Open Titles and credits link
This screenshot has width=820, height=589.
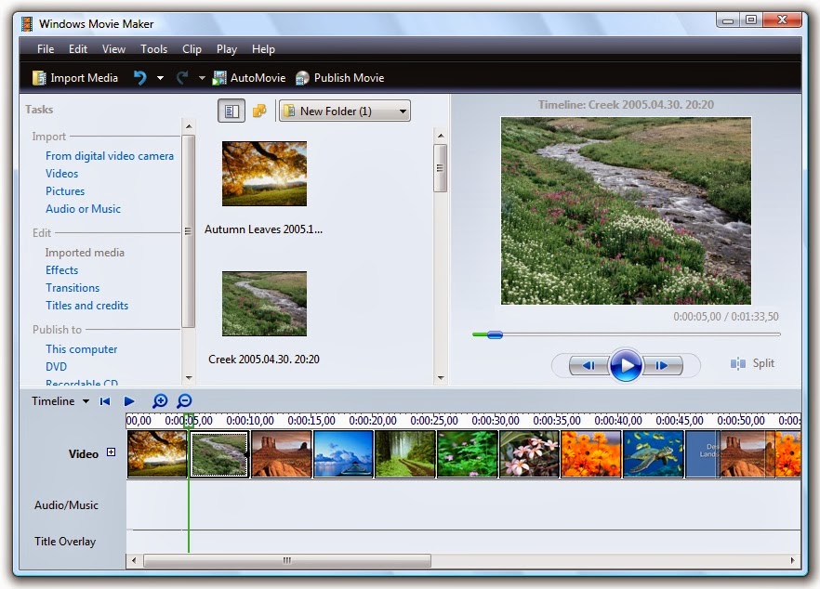(86, 306)
